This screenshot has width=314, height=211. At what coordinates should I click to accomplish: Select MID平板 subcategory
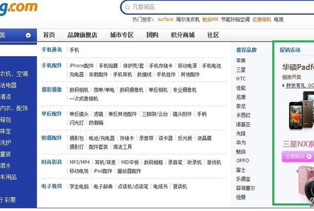point(130,163)
